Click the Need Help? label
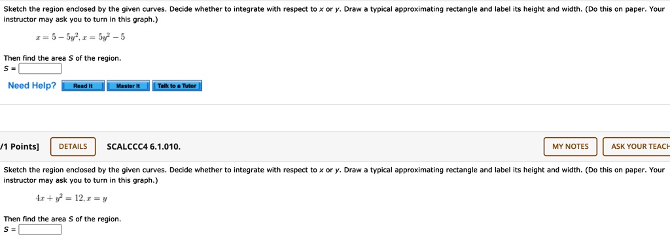This screenshot has width=670, height=239. (x=32, y=86)
